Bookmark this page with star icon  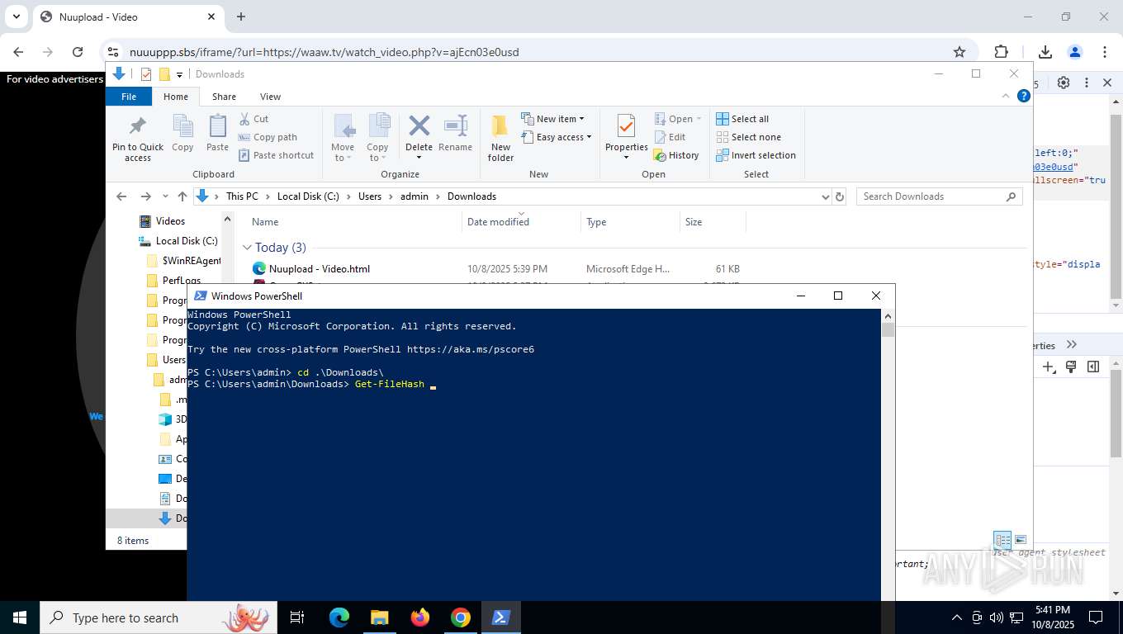(960, 52)
